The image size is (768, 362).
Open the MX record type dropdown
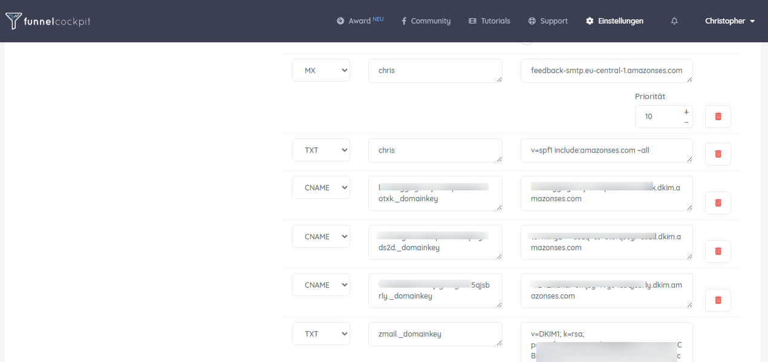click(x=321, y=70)
